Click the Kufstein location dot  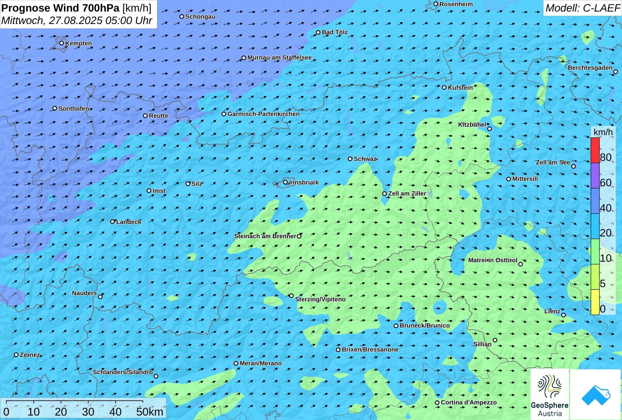[444, 88]
